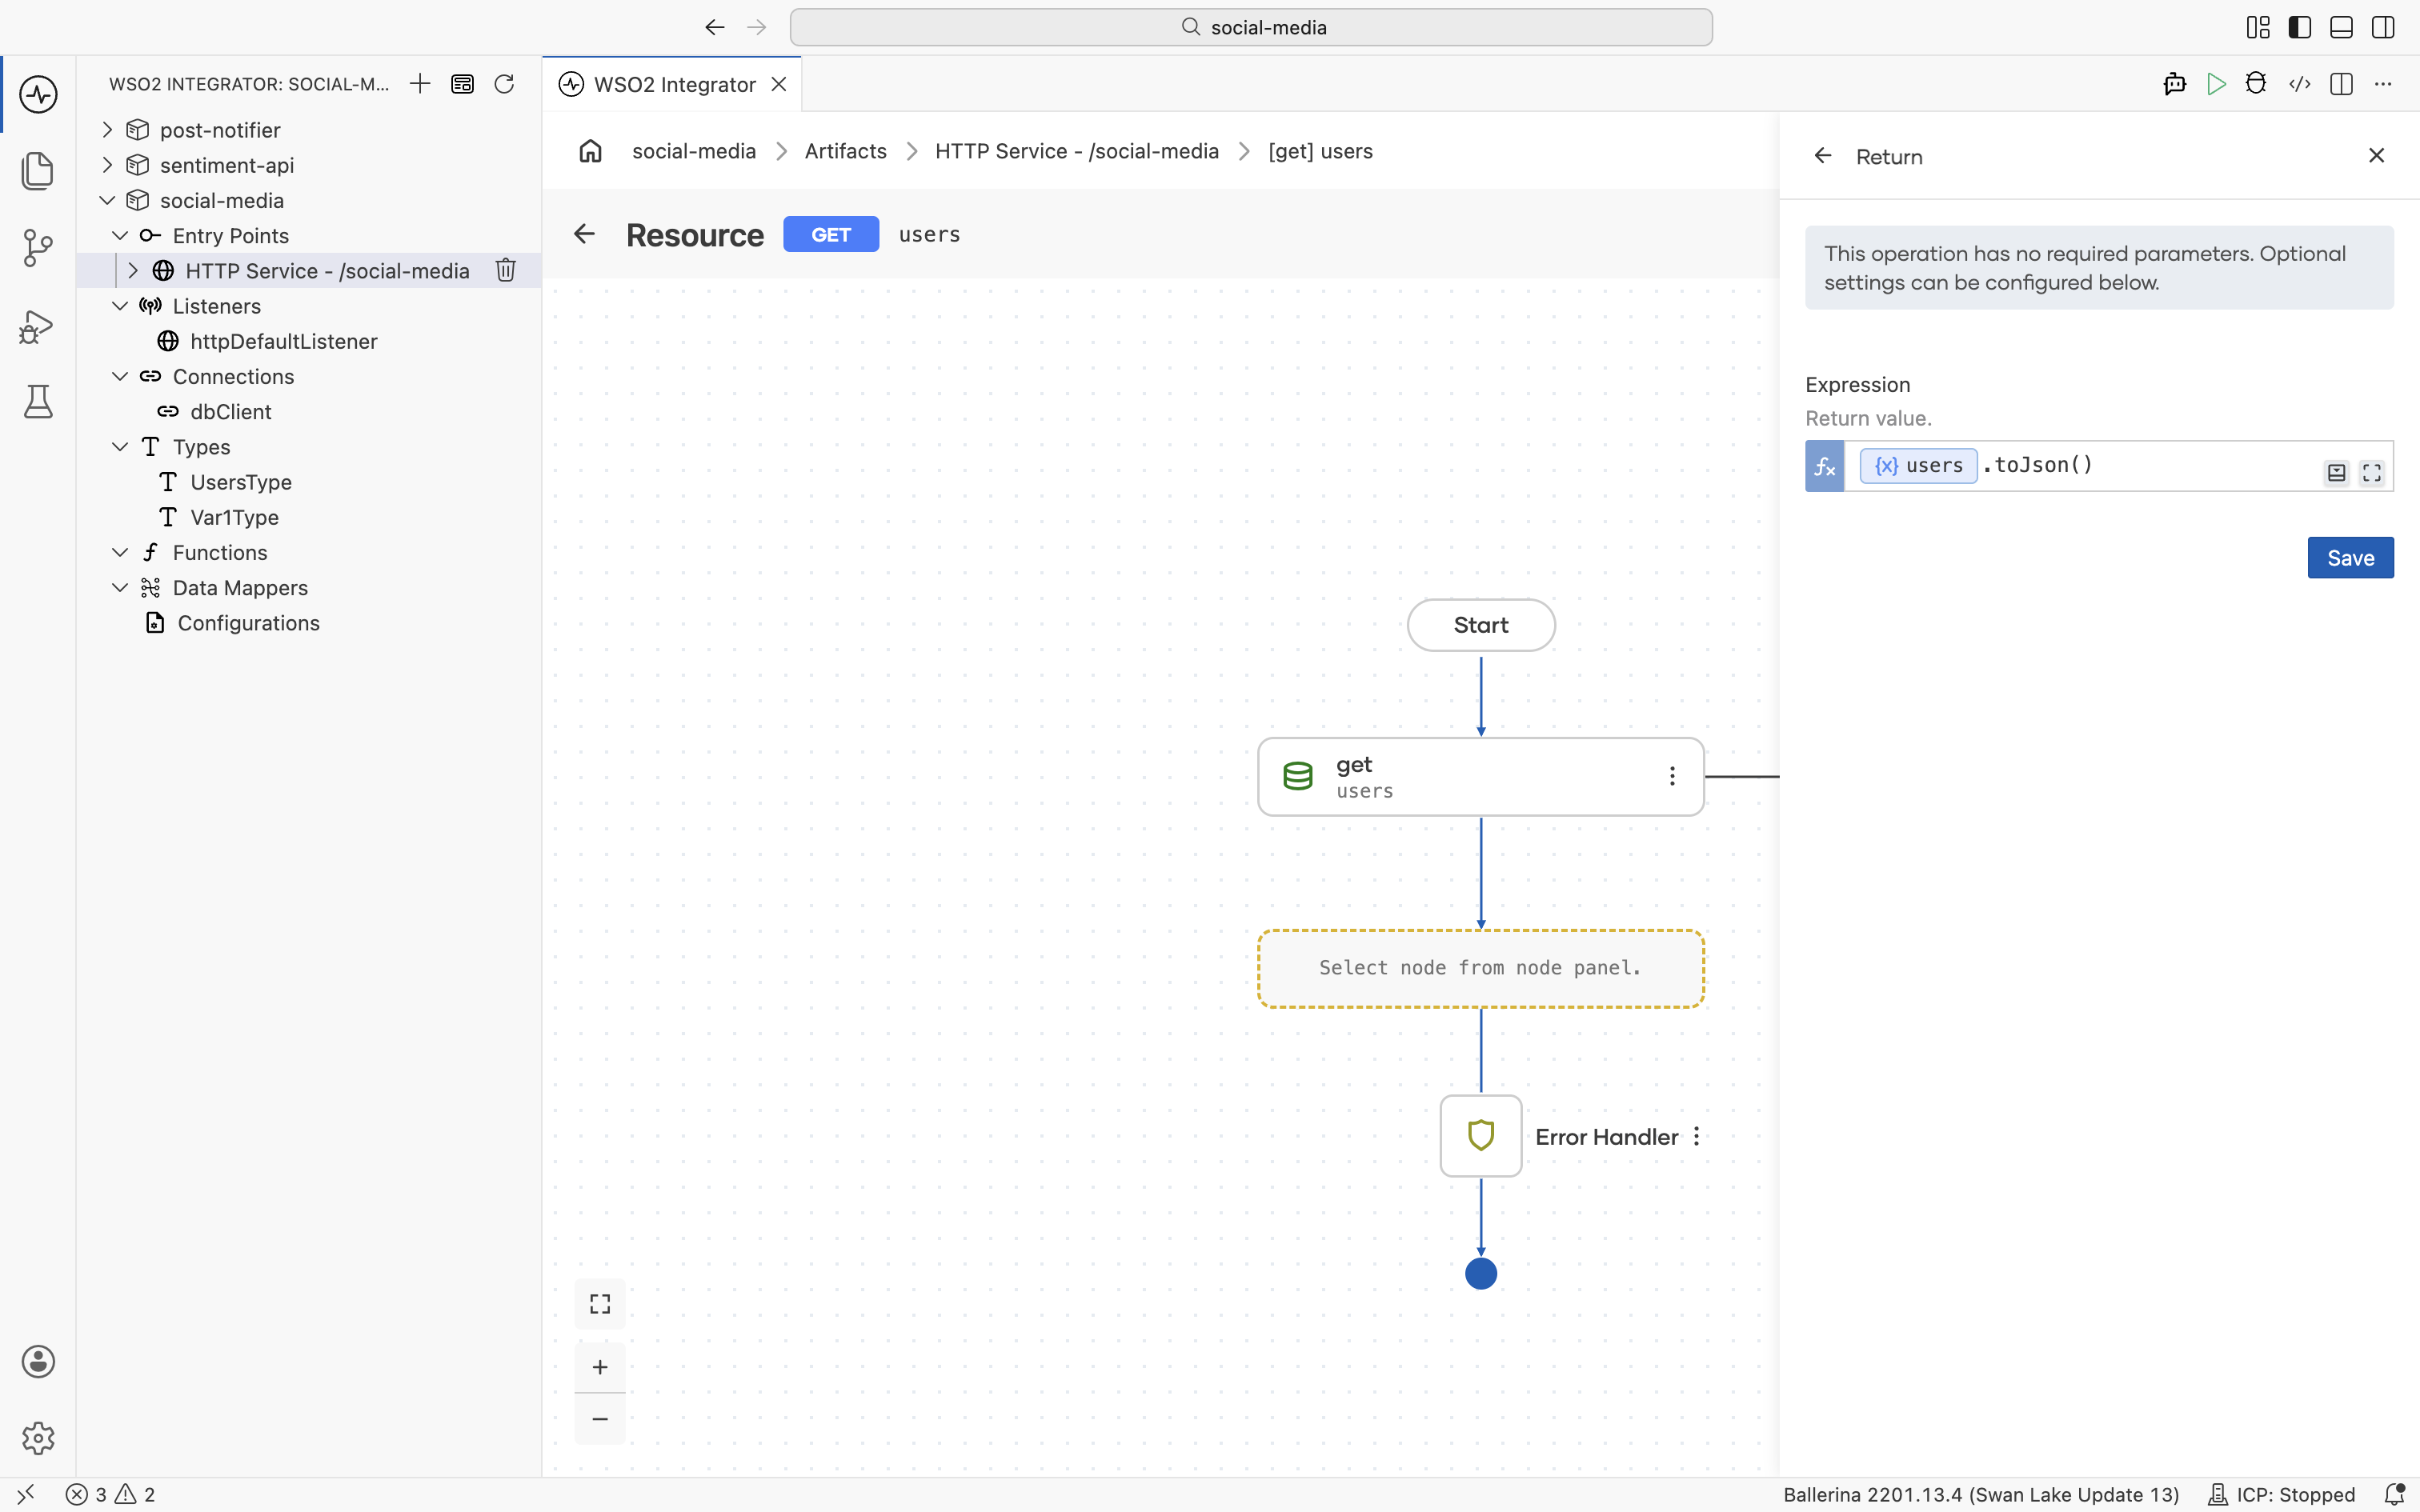This screenshot has height=1512, width=2420.
Task: Select the WSO2 Integrator editor tab
Action: point(673,84)
